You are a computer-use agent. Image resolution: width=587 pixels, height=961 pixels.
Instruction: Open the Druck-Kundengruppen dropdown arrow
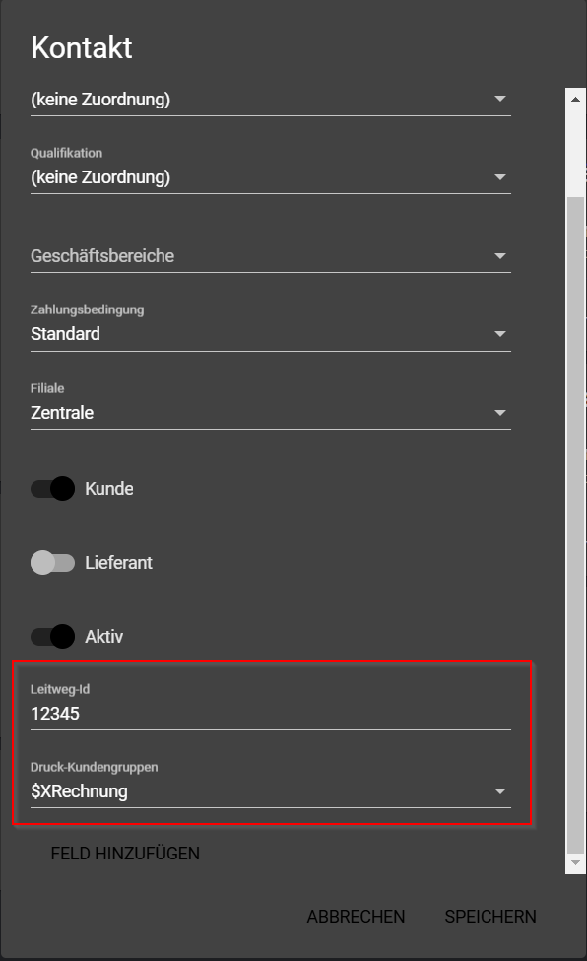500,791
